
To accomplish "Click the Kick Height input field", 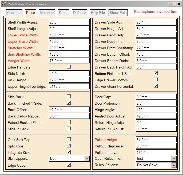I will 69,80.
